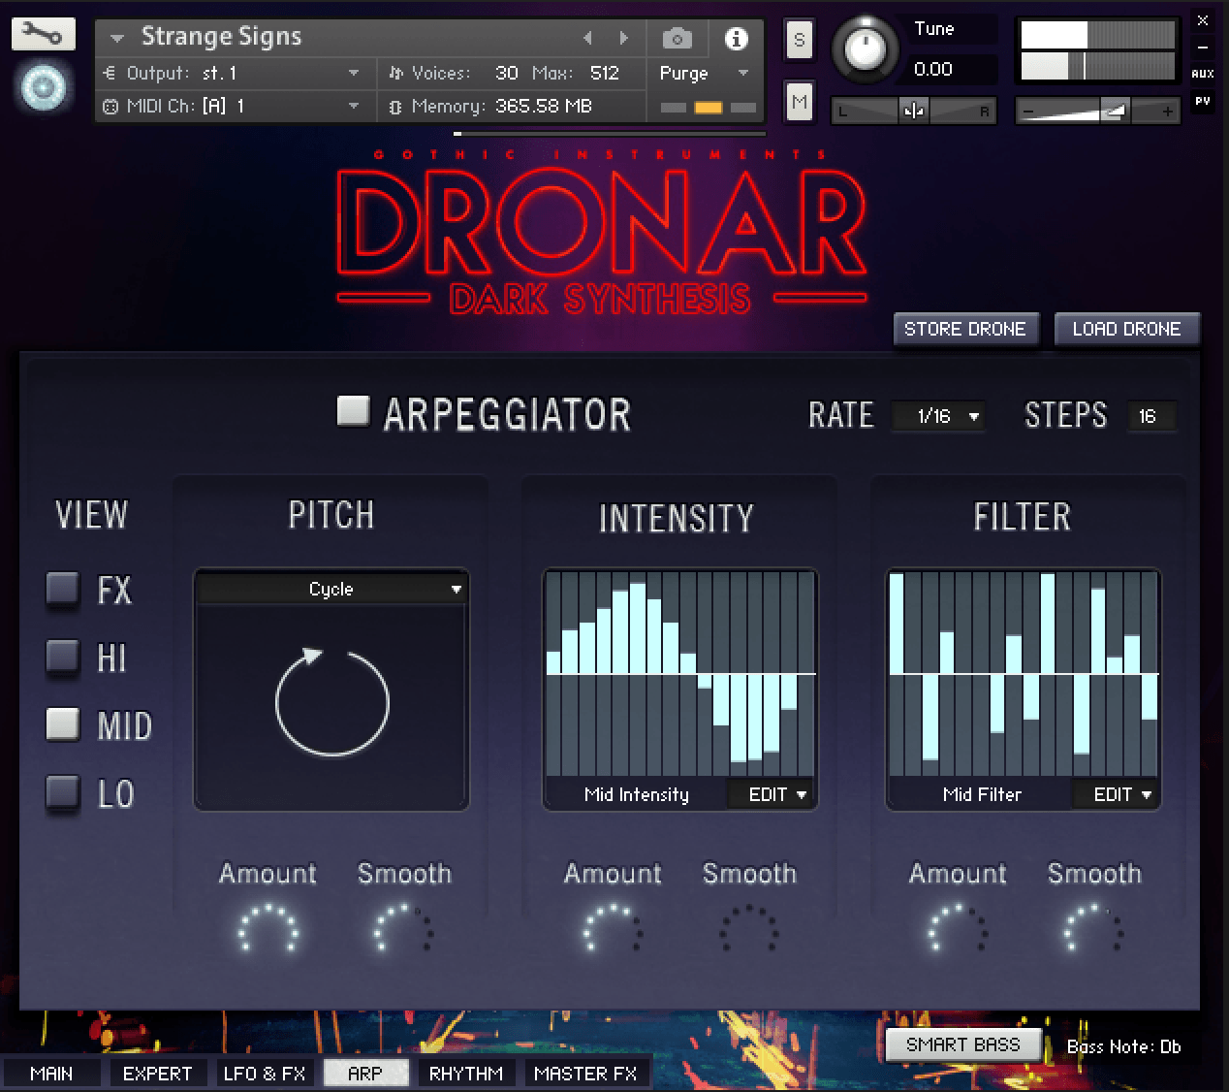Image resolution: width=1229 pixels, height=1092 pixels.
Task: Toggle the FX view checkbox
Action: tap(63, 589)
